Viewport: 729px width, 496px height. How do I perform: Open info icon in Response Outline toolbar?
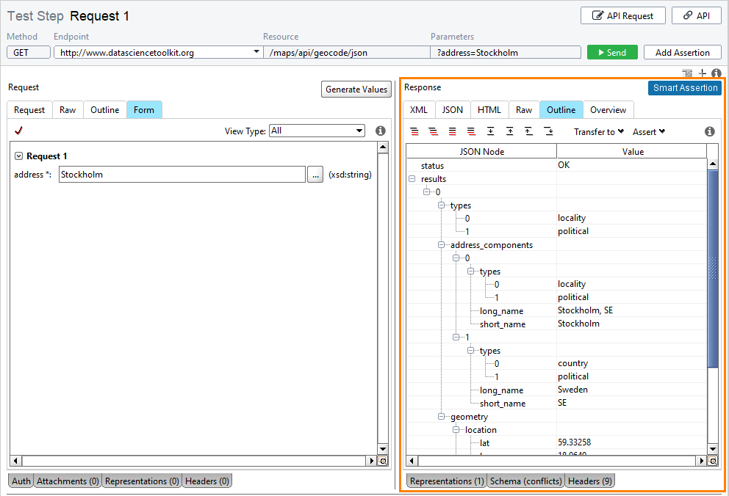709,132
